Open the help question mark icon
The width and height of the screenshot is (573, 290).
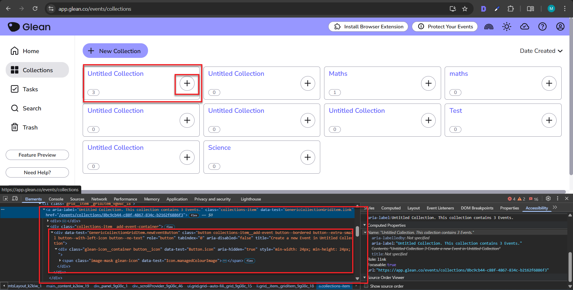click(x=542, y=27)
